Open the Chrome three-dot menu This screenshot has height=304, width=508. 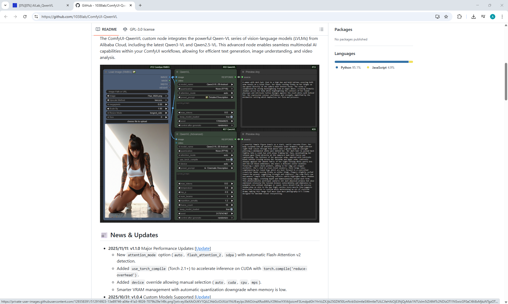pyautogui.click(x=502, y=17)
